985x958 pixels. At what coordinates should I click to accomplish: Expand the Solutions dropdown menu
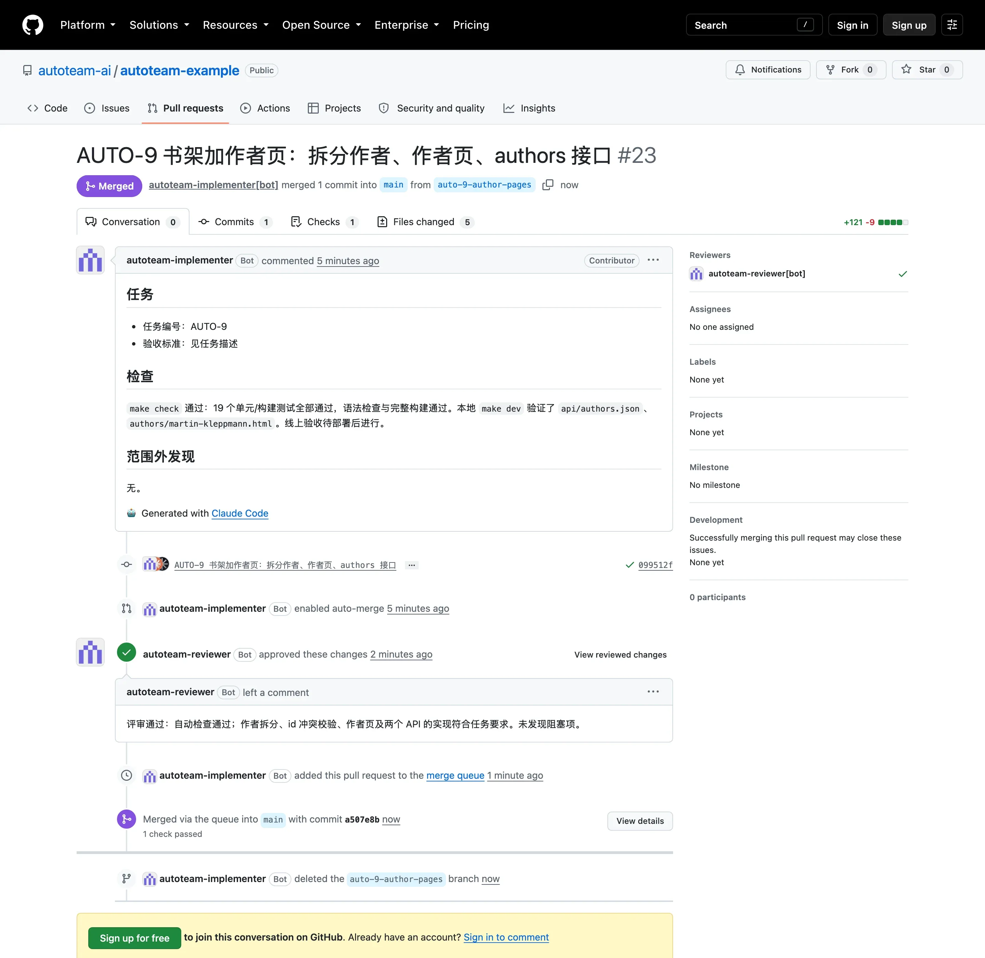(159, 25)
